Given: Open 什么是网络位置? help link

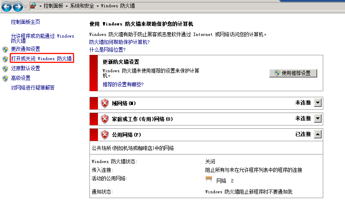Looking at the screenshot, I should [x=107, y=50].
